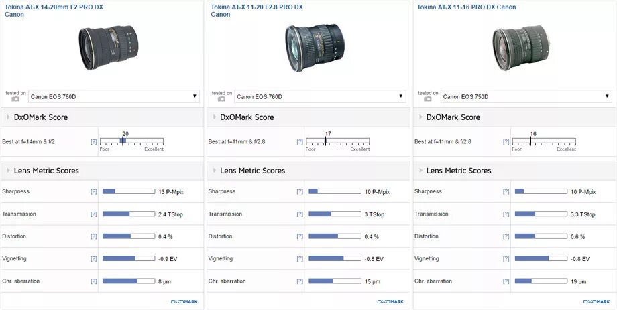Click the '19 µm' aberration value
This screenshot has width=617, height=310.
[578, 282]
